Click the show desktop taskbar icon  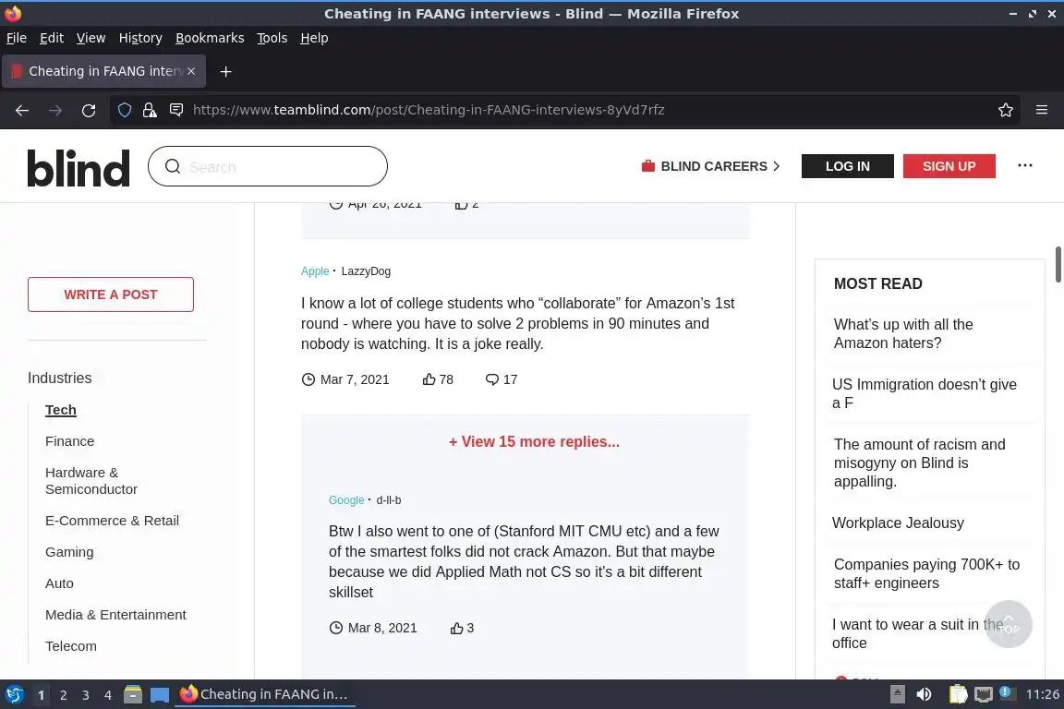pyautogui.click(x=160, y=695)
